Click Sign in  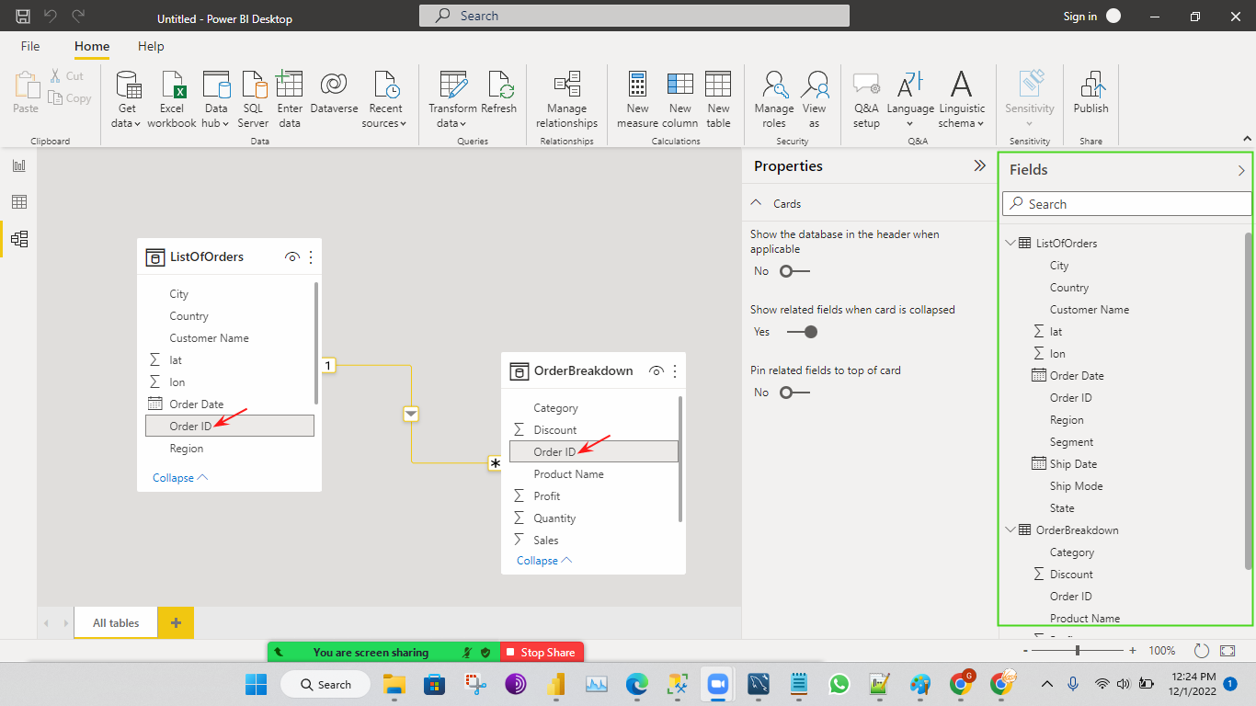pyautogui.click(x=1079, y=17)
